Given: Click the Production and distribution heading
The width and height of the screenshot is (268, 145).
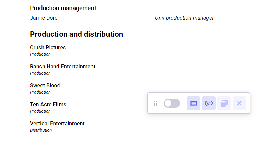Looking at the screenshot, I should pos(77,34).
